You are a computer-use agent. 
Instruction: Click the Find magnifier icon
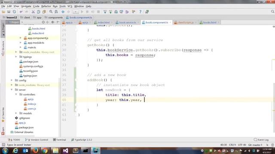[51, 12]
